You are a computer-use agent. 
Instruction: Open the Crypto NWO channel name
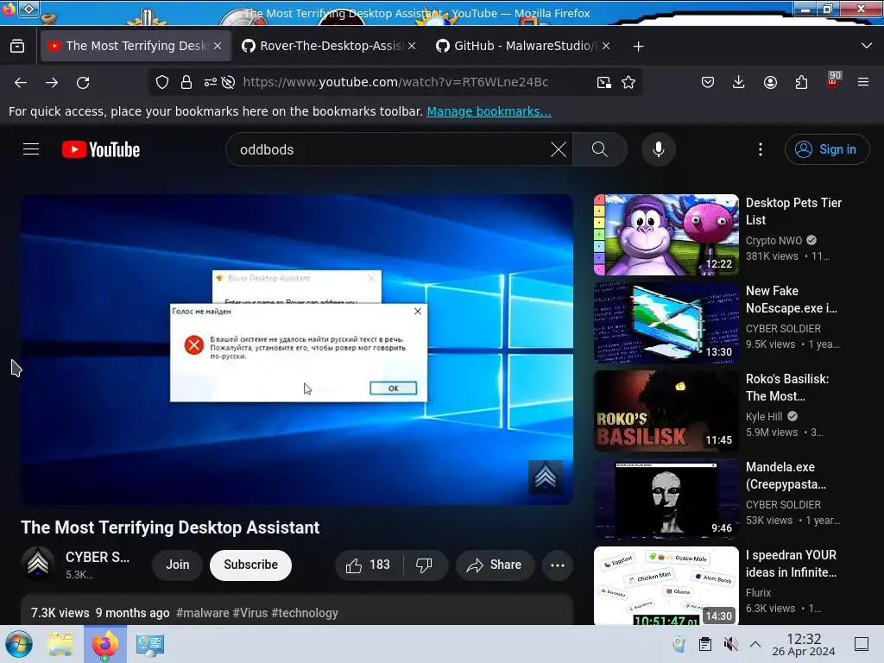pos(773,240)
